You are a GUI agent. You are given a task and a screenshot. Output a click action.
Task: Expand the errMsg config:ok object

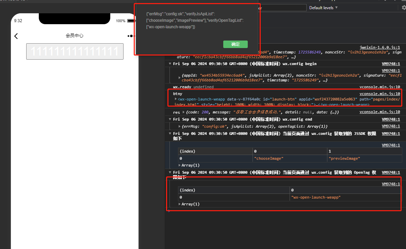pyautogui.click(x=179, y=126)
